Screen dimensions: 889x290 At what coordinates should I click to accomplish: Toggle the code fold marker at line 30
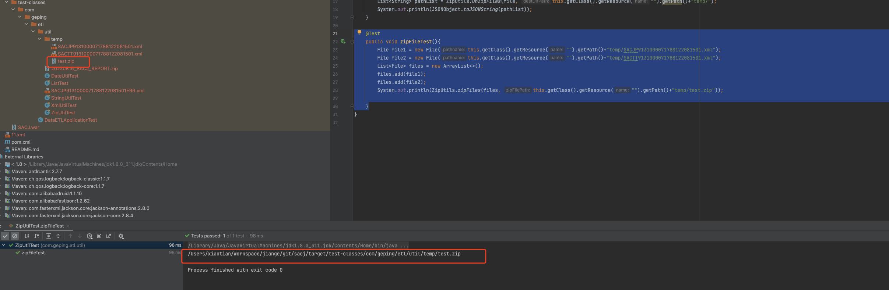(352, 106)
